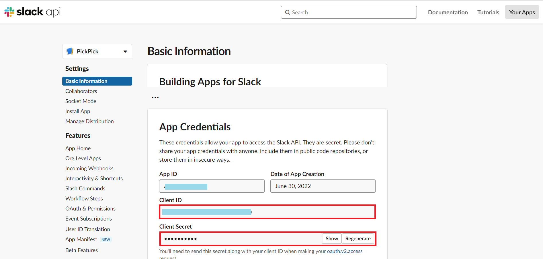Open Interactivity & Shortcuts page

point(94,178)
